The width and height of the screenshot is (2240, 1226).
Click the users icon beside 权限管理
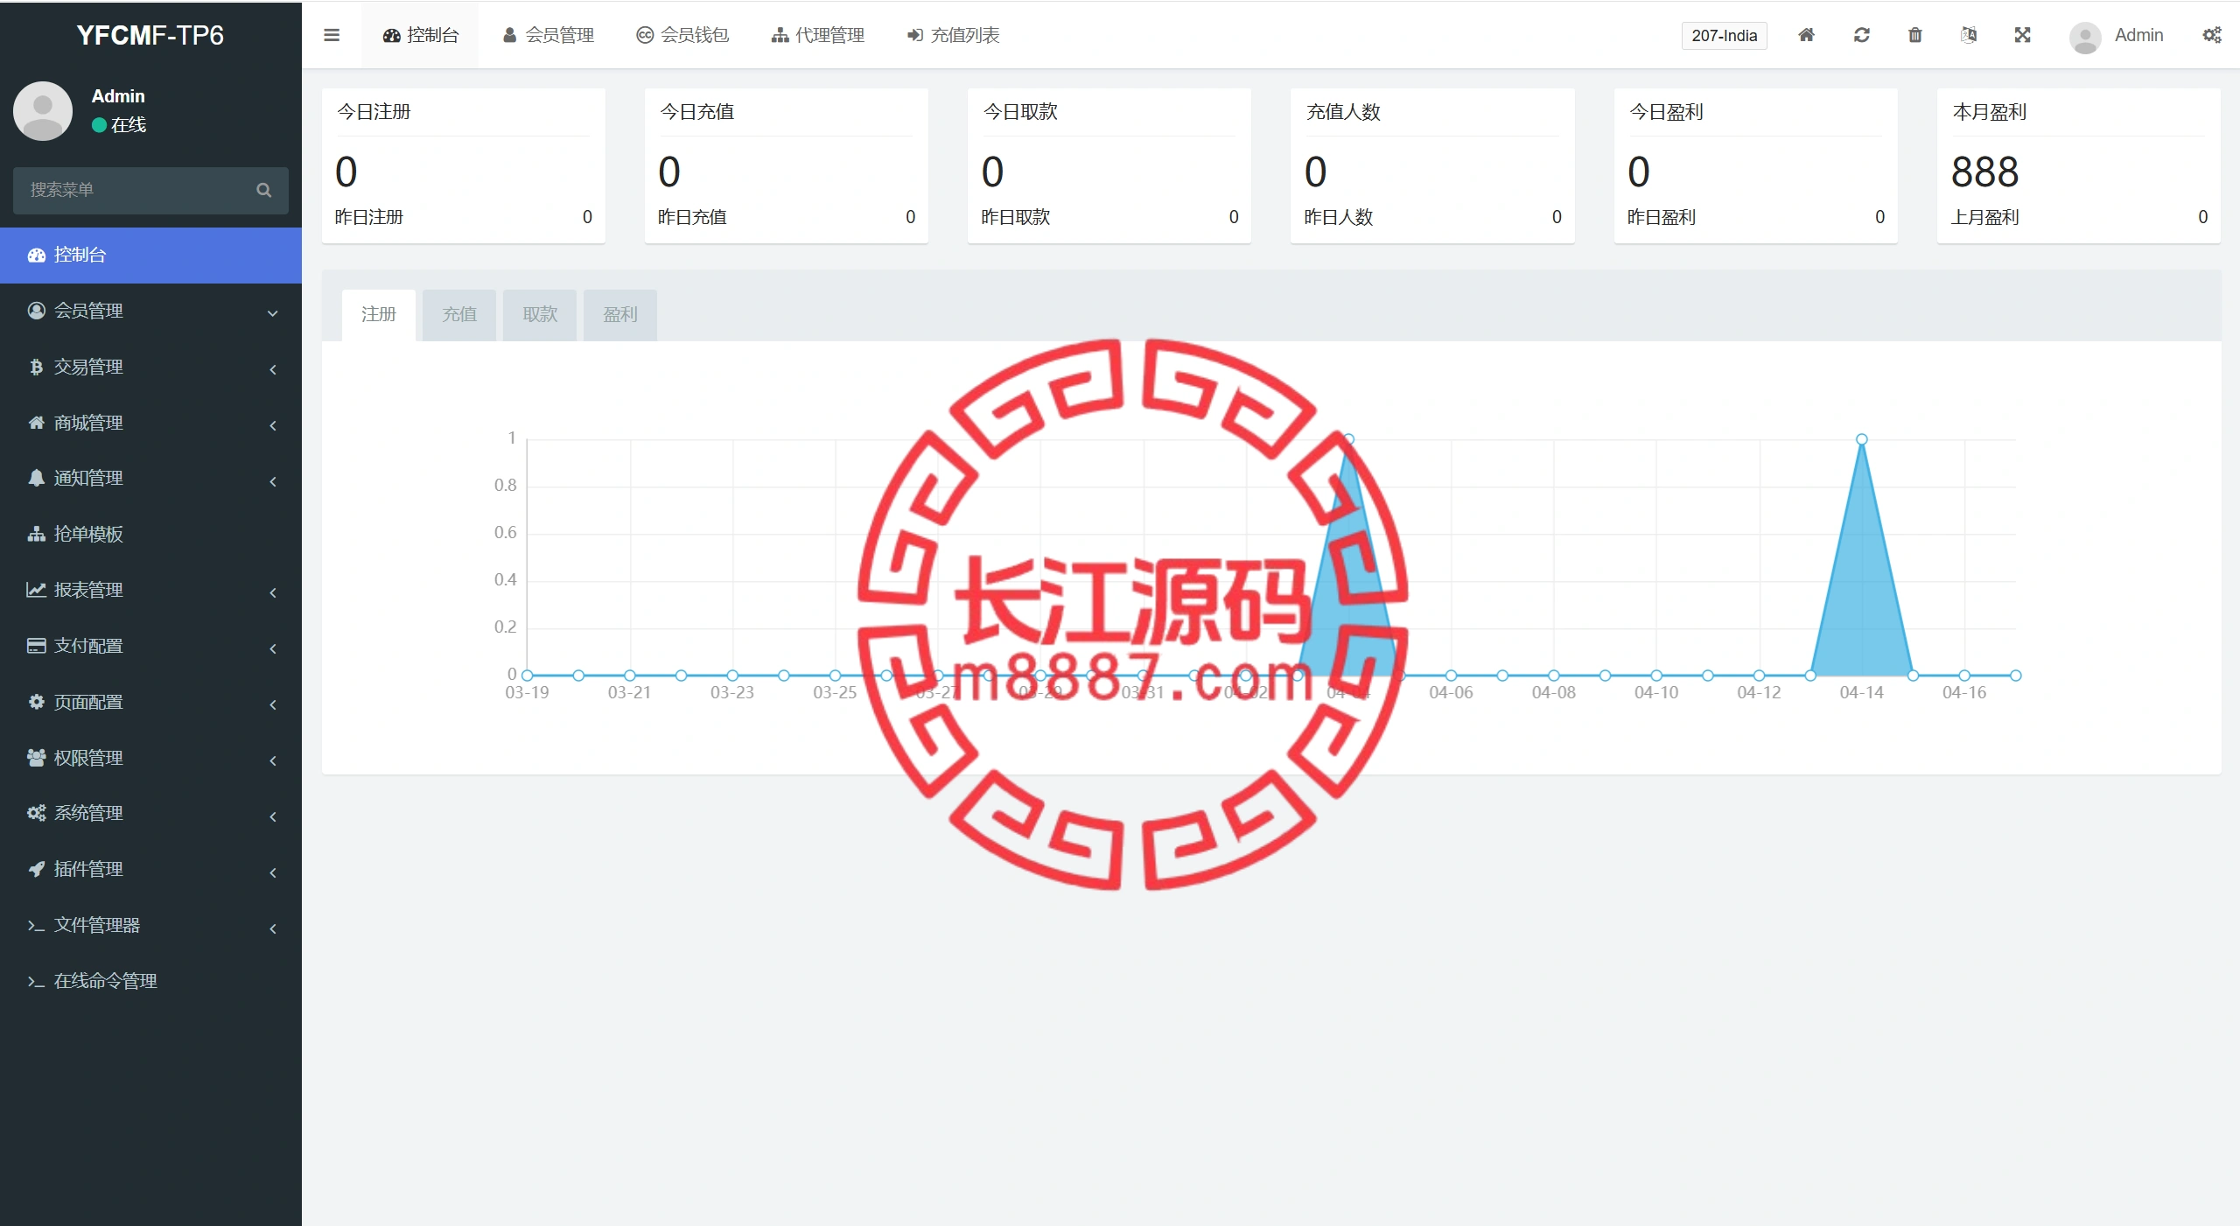pos(36,758)
